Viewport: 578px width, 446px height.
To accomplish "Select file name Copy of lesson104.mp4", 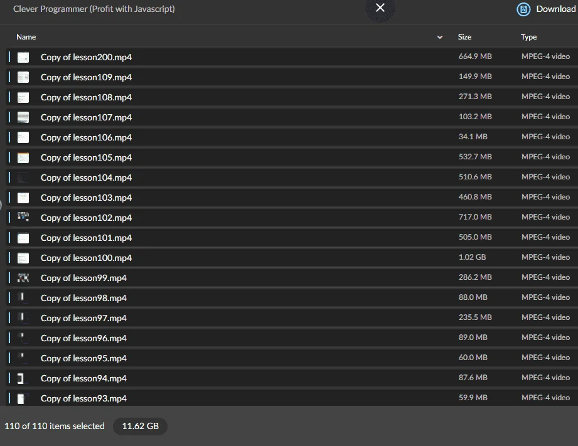I will pos(86,178).
